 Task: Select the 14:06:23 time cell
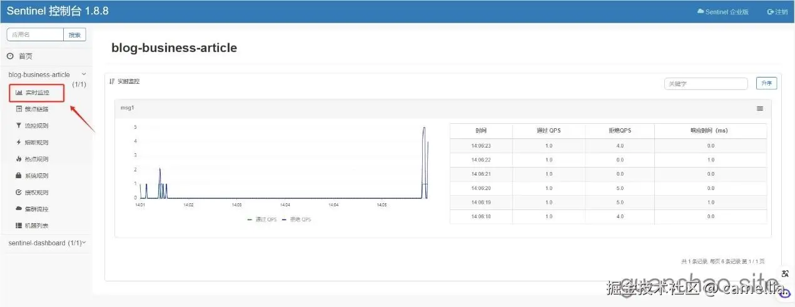pos(481,146)
